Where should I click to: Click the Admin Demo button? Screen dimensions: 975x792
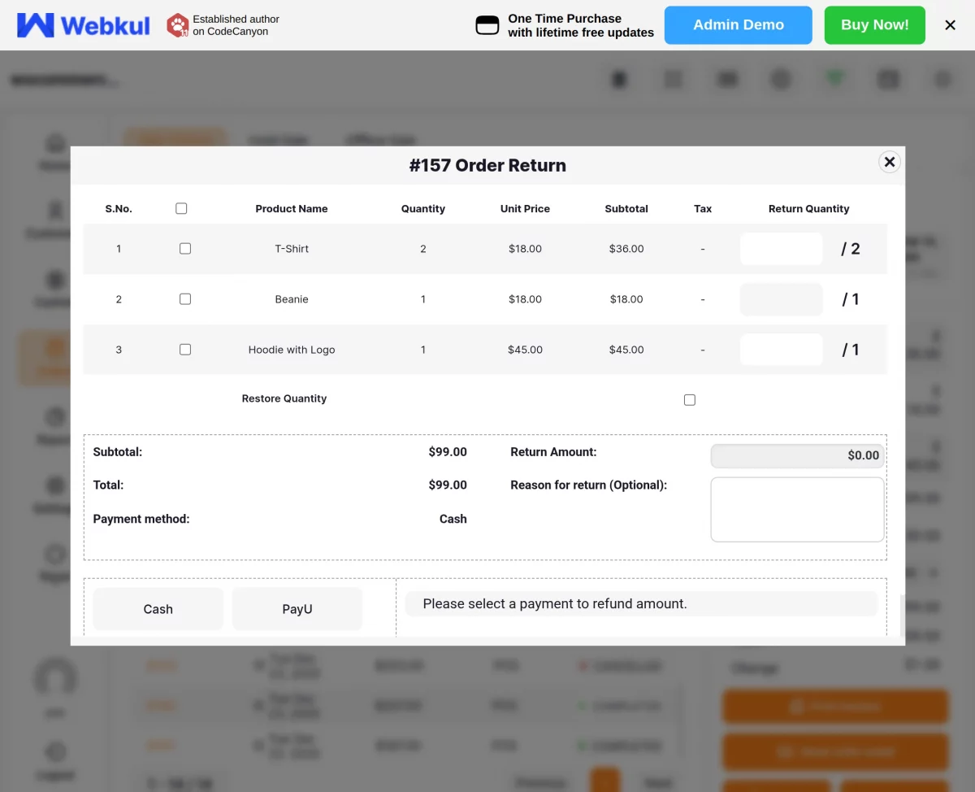(x=738, y=24)
